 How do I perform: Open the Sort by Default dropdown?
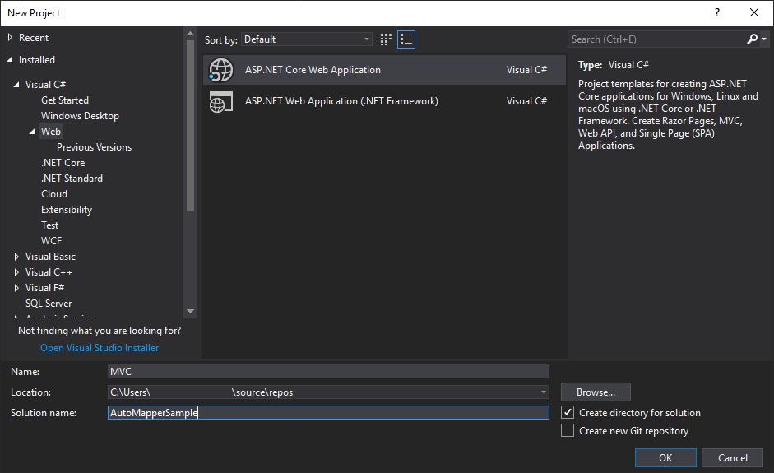click(307, 39)
